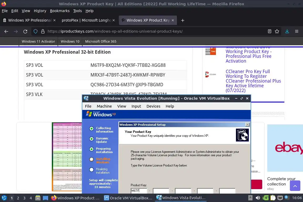Click the show desktop taskbar icon
303x202 pixels.
[x=46, y=198]
